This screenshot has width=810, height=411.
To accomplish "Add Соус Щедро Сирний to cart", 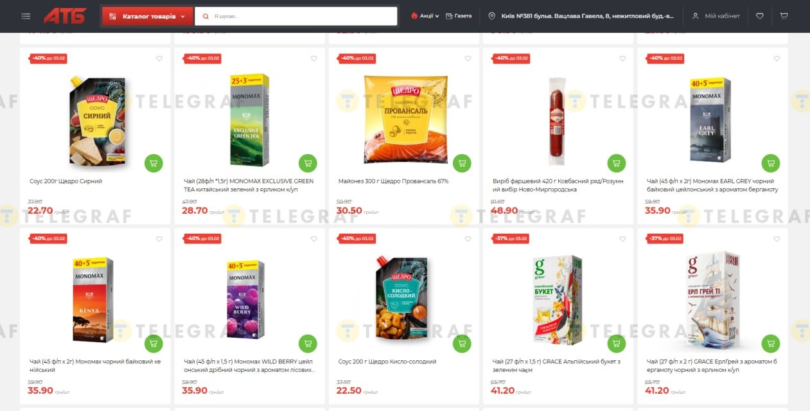I will 154,163.
